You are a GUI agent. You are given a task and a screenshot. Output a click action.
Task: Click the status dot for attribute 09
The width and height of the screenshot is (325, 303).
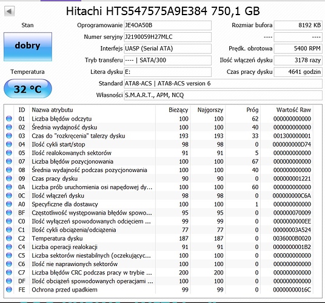[x=9, y=178]
